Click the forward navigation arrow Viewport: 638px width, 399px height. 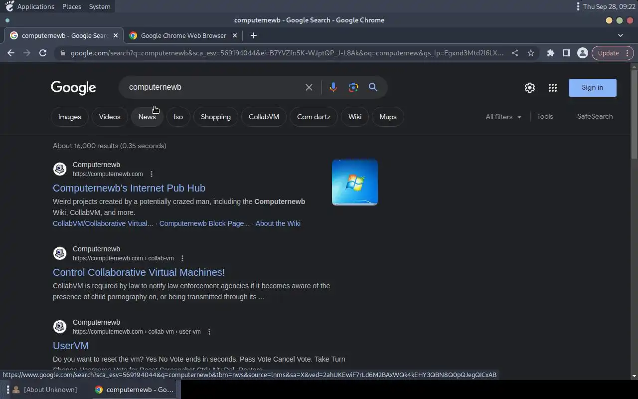[x=27, y=53]
